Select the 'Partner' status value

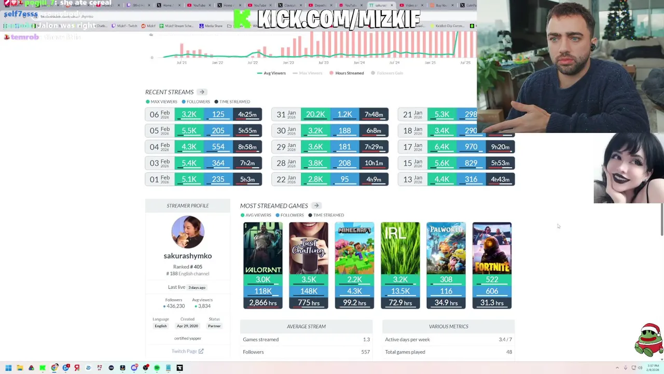pos(214,326)
